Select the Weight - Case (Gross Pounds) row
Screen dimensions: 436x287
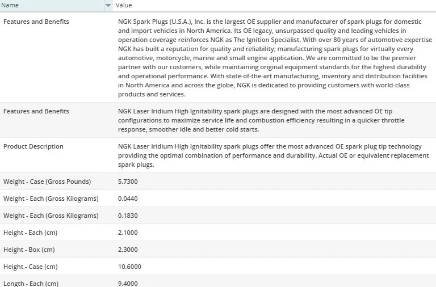click(x=218, y=182)
